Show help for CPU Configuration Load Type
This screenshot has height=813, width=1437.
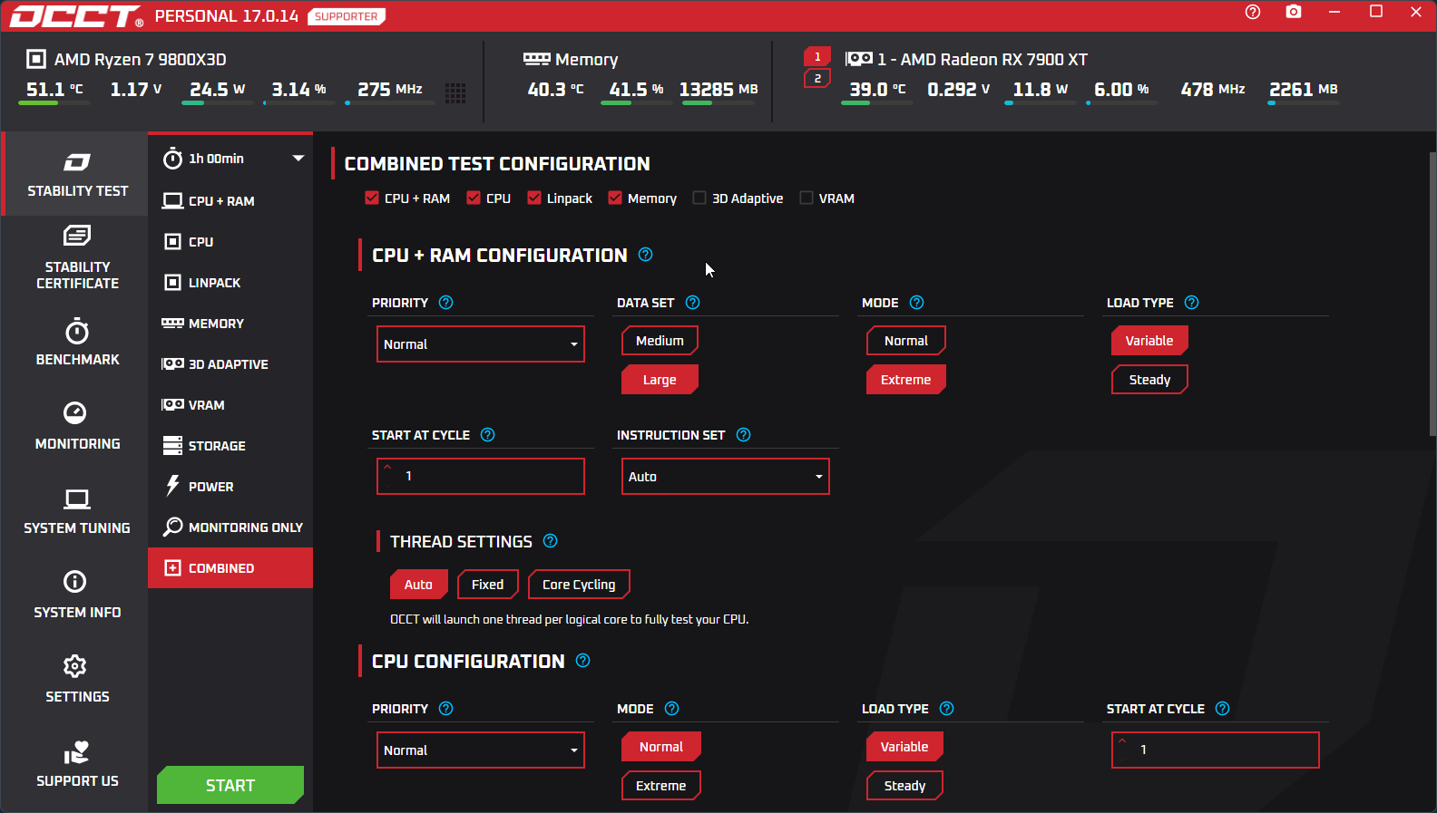click(947, 709)
